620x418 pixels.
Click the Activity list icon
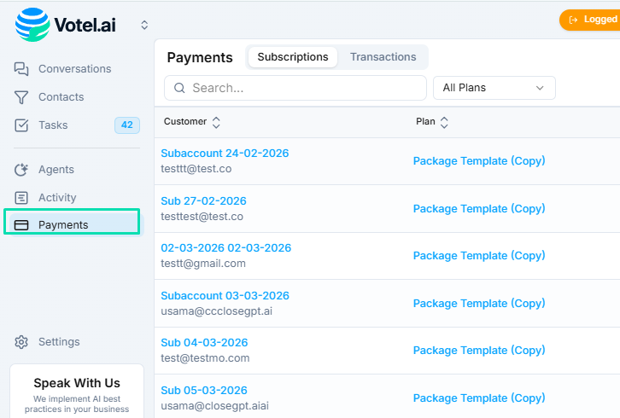click(x=22, y=198)
